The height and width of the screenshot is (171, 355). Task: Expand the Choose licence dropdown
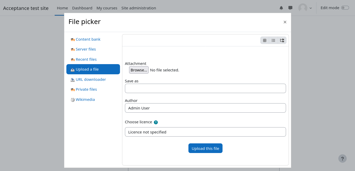coord(205,132)
